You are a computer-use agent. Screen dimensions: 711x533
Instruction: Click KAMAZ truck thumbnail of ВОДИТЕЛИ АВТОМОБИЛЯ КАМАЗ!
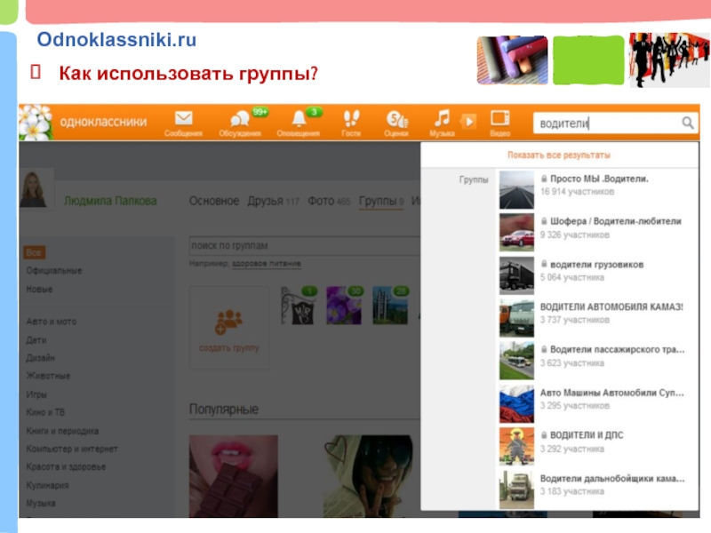click(516, 318)
